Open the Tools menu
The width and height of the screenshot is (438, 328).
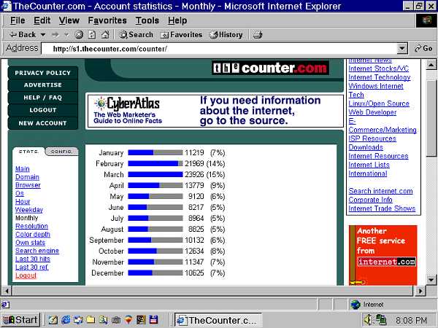tap(147, 20)
